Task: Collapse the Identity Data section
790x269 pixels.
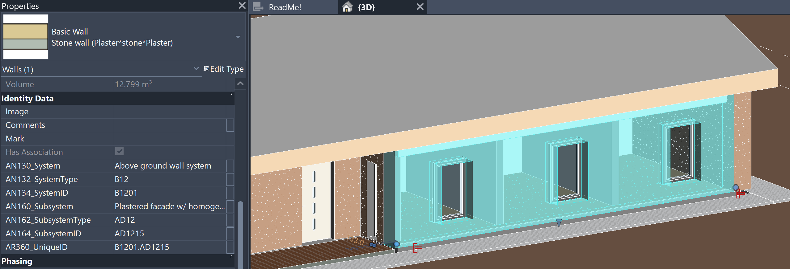Action: (x=231, y=94)
